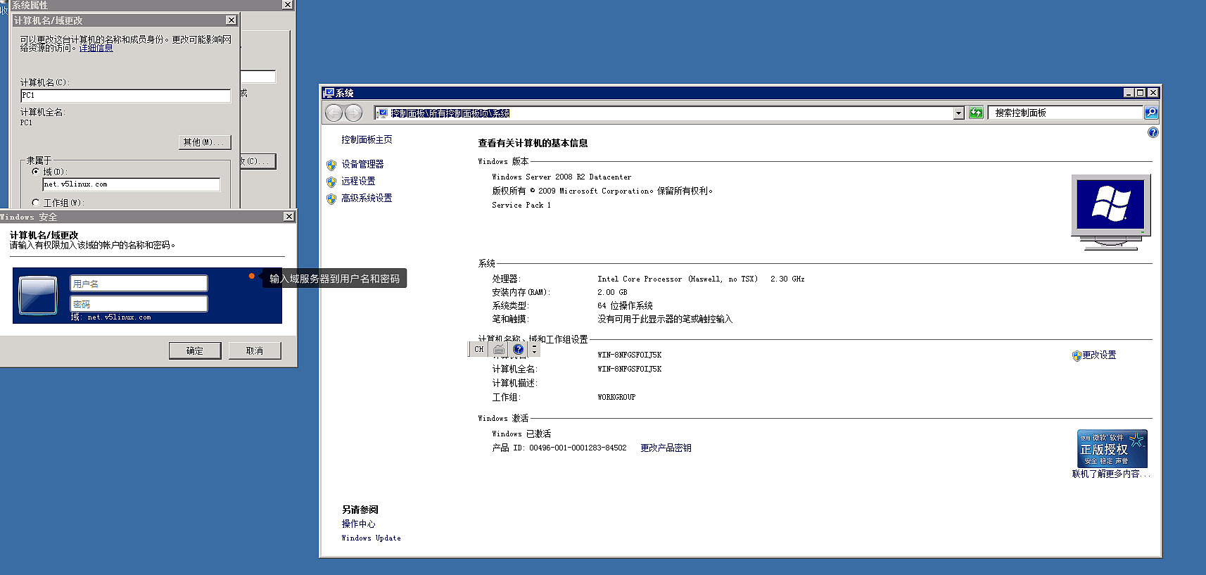
Task: Open help via the blue question mark below the search box
Action: coord(1153,132)
